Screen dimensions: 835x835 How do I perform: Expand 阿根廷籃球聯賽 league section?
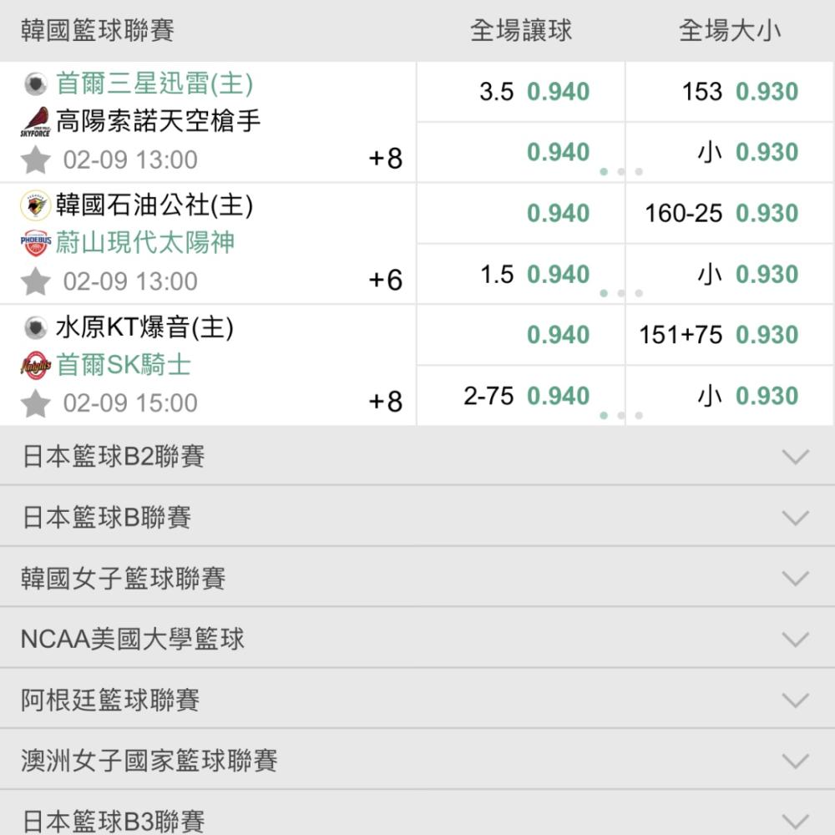pos(417,700)
